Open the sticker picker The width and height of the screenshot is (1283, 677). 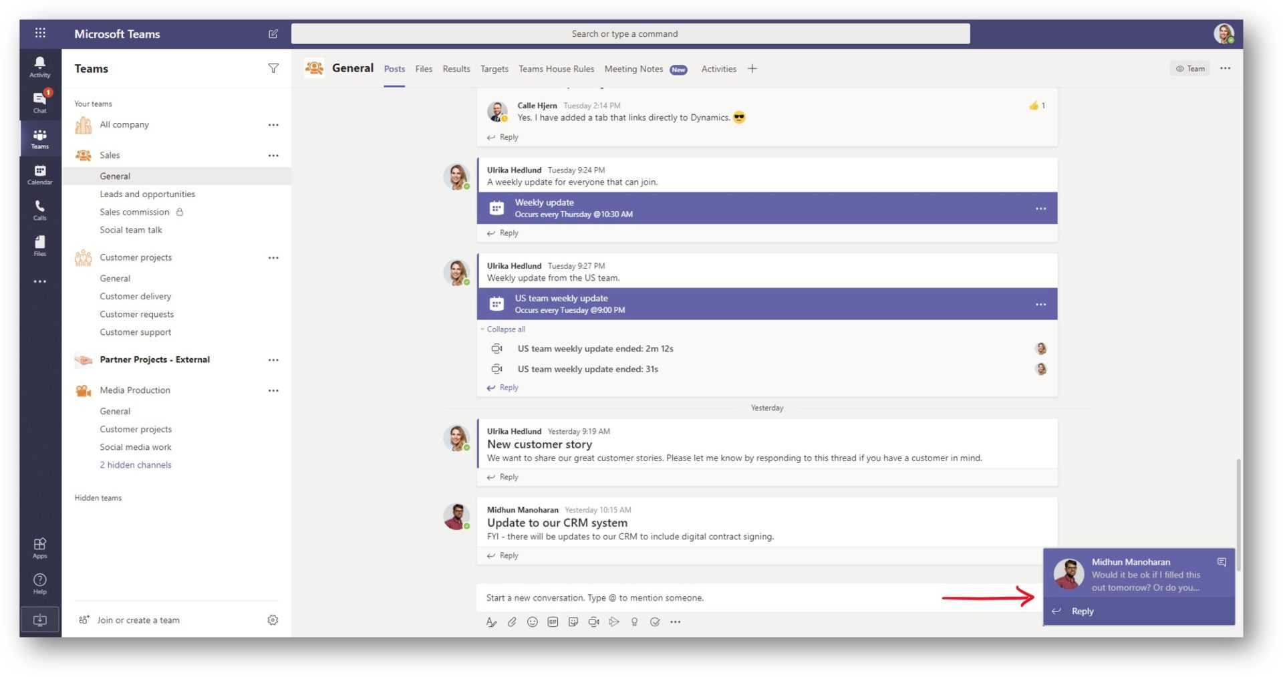tap(573, 622)
